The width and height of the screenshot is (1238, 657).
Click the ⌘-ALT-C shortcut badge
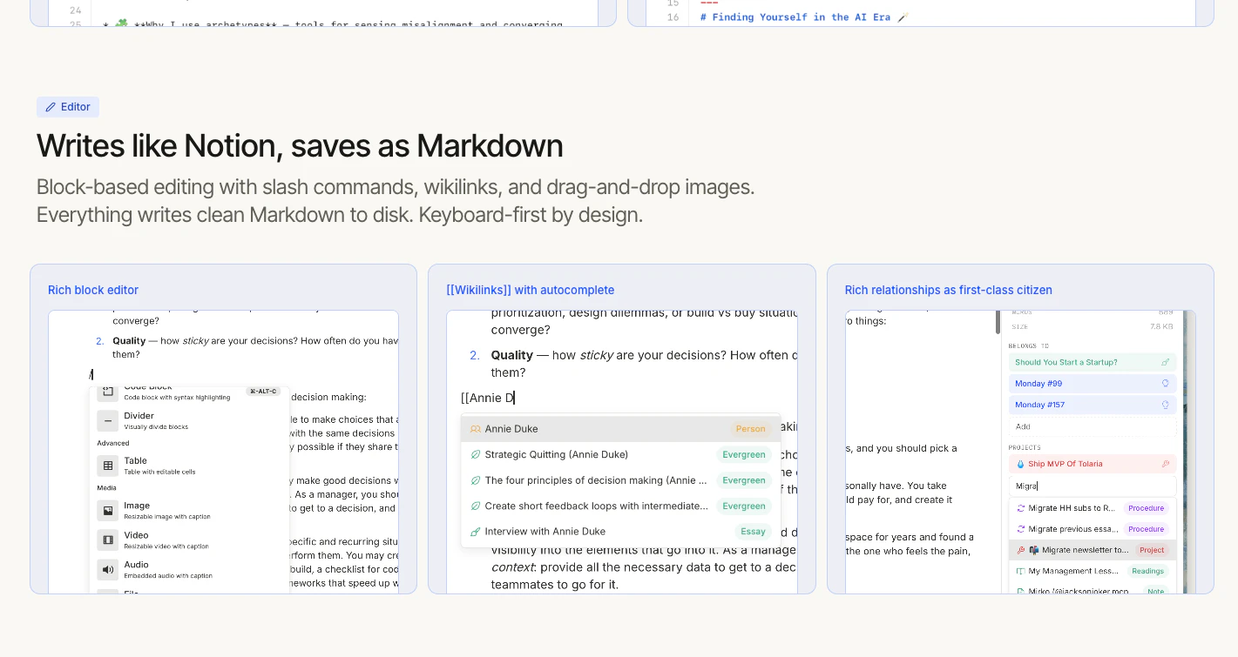263,391
